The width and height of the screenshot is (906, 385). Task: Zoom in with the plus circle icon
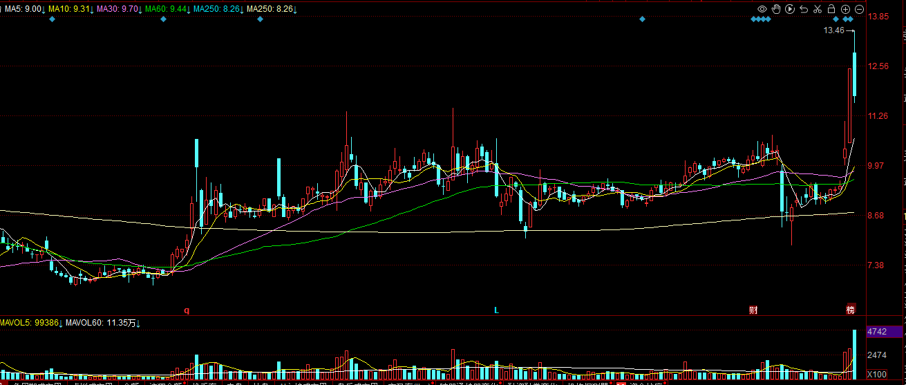coord(845,9)
